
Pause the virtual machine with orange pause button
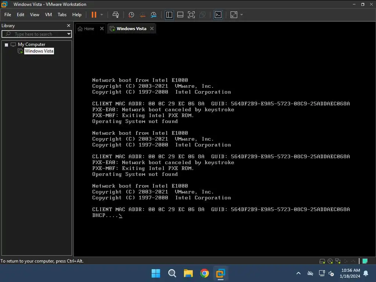point(94,15)
